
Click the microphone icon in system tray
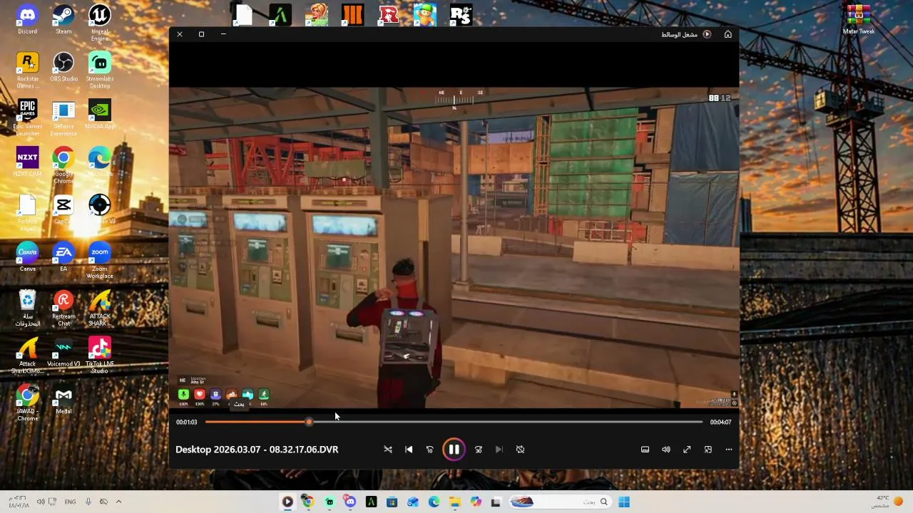coord(88,502)
